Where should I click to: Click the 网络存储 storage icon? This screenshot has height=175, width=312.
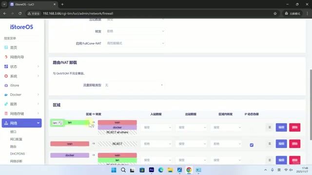coord(6,113)
